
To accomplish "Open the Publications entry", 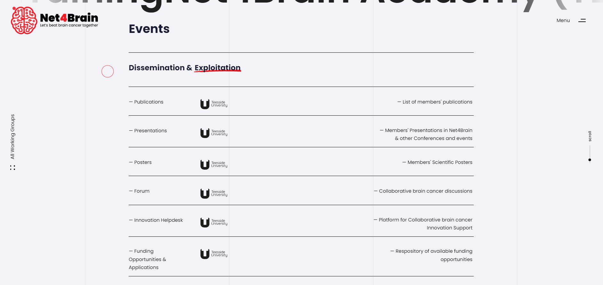I will tap(146, 102).
